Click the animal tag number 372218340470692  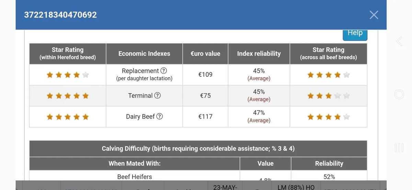point(60,15)
